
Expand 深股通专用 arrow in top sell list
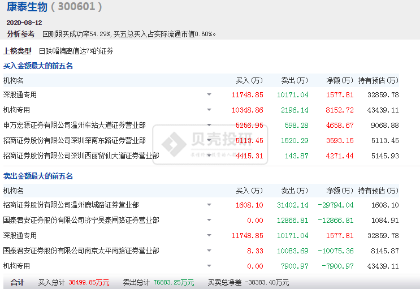(x=209, y=235)
